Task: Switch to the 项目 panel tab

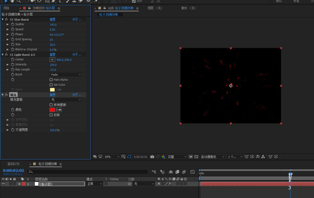Action: pos(6,8)
